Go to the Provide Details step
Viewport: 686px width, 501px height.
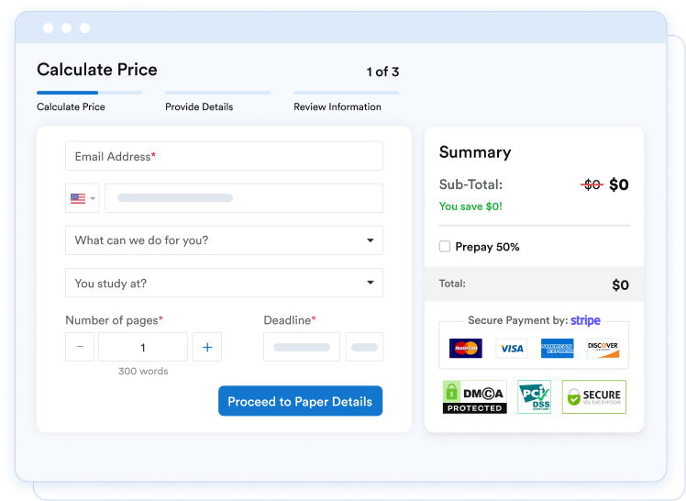[x=199, y=106]
